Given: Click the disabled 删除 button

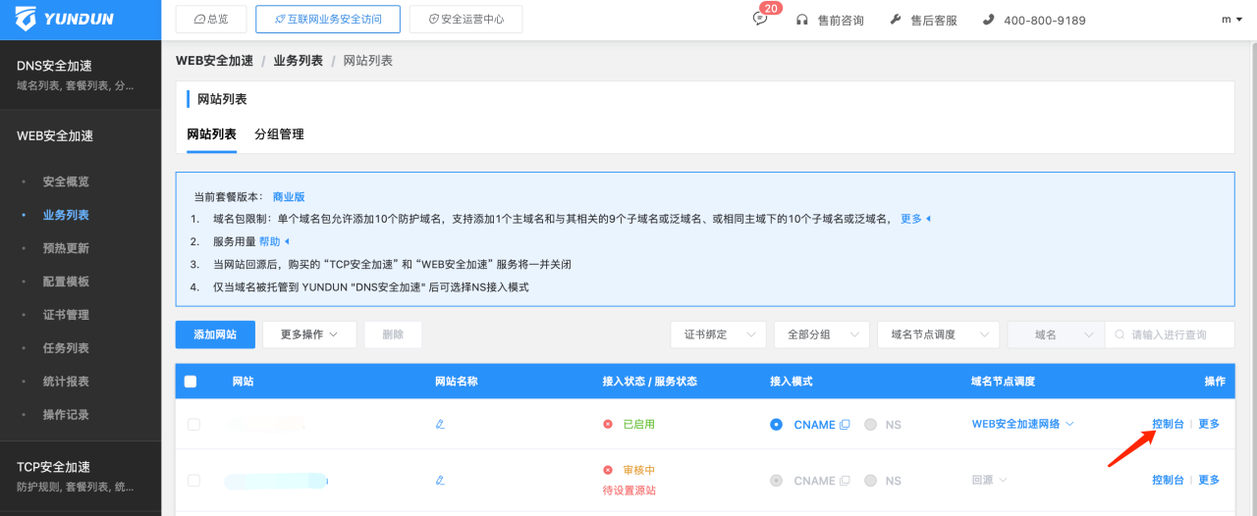Looking at the screenshot, I should point(393,335).
